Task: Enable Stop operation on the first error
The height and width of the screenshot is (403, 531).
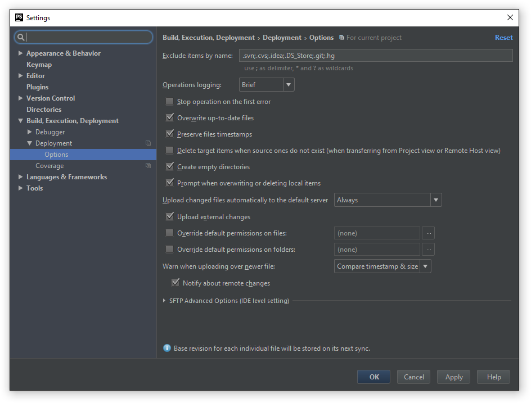Action: tap(170, 102)
